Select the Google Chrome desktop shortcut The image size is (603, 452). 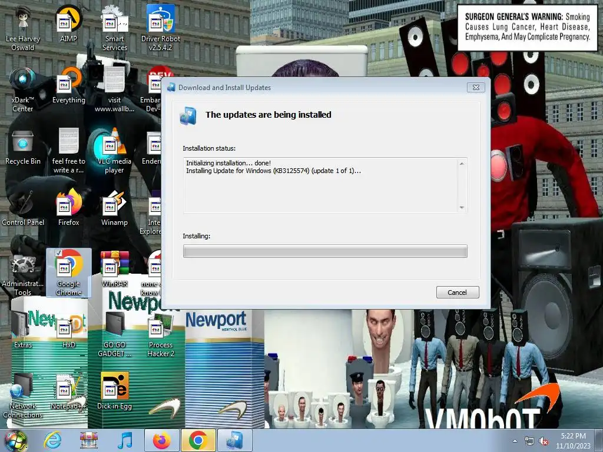[x=68, y=274]
